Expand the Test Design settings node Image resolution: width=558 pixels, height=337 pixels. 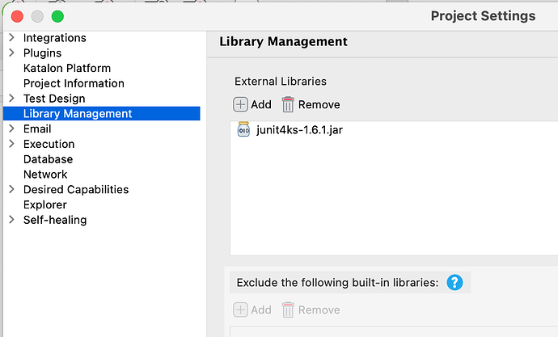[x=11, y=99]
